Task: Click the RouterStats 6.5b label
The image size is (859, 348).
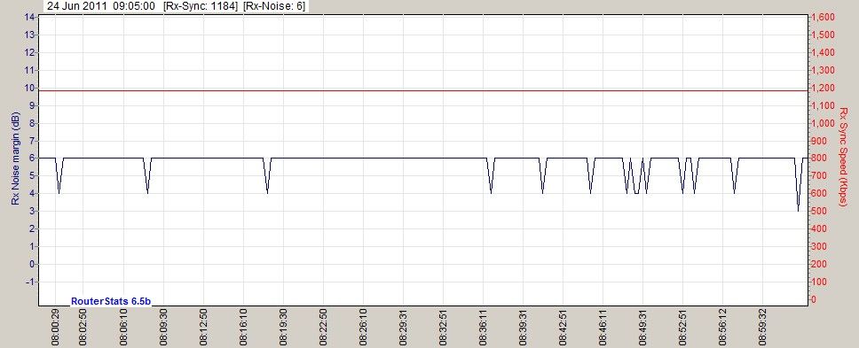Action: [111, 301]
